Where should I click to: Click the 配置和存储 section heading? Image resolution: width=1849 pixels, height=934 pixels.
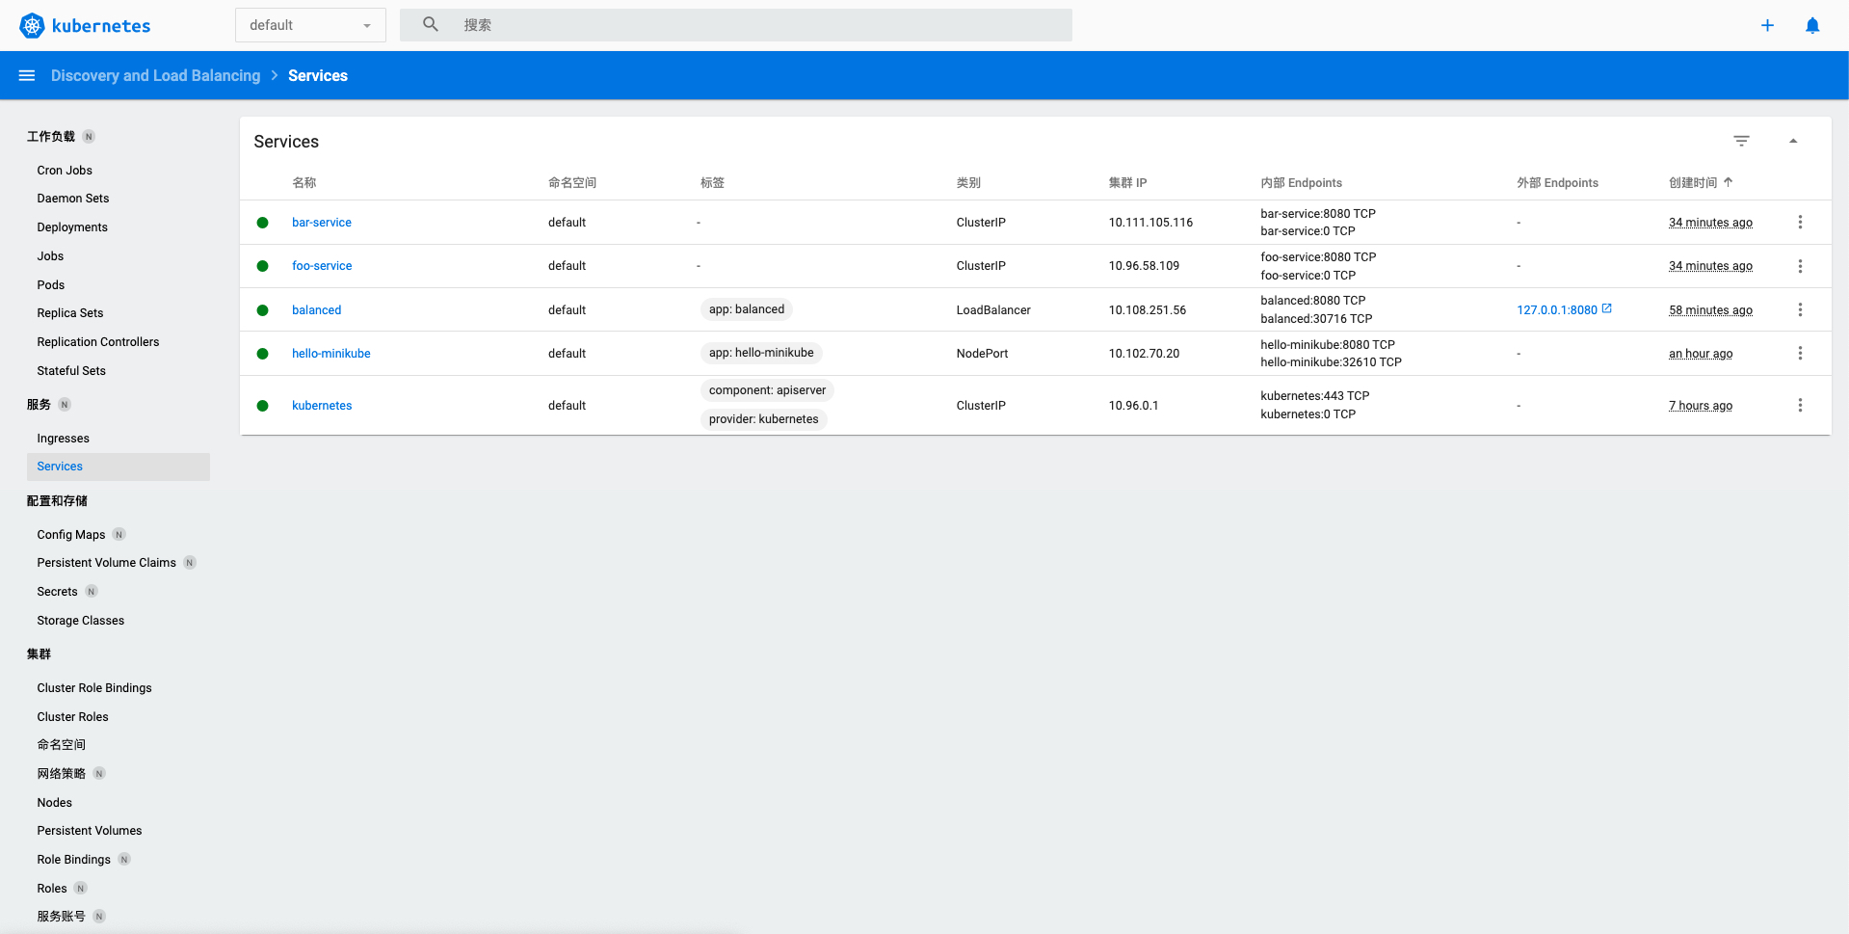click(x=57, y=501)
